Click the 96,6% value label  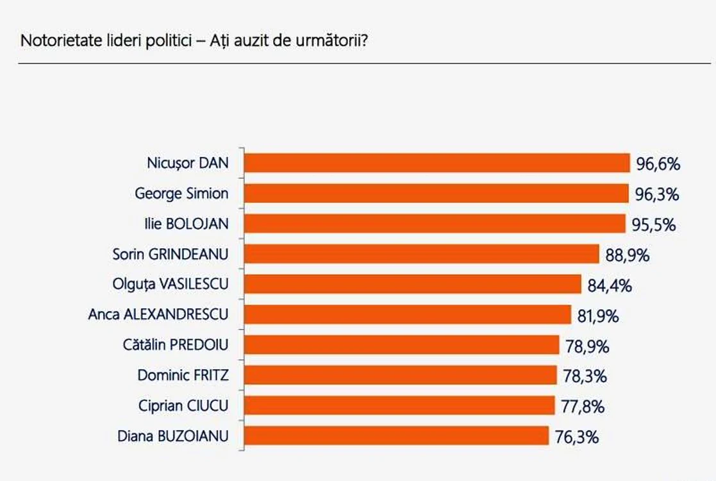[658, 164]
